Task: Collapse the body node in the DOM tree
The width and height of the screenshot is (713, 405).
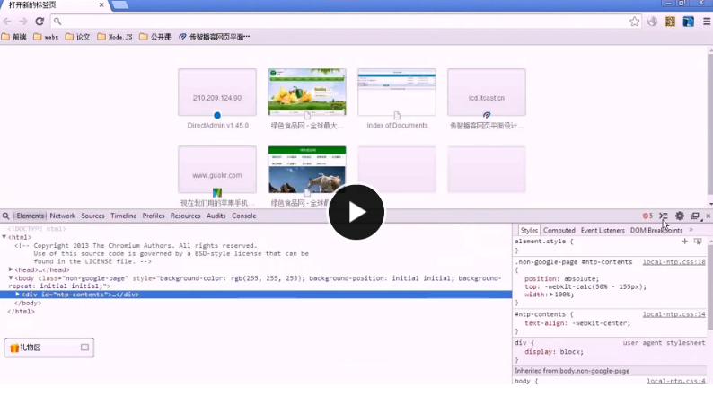Action: pos(11,277)
